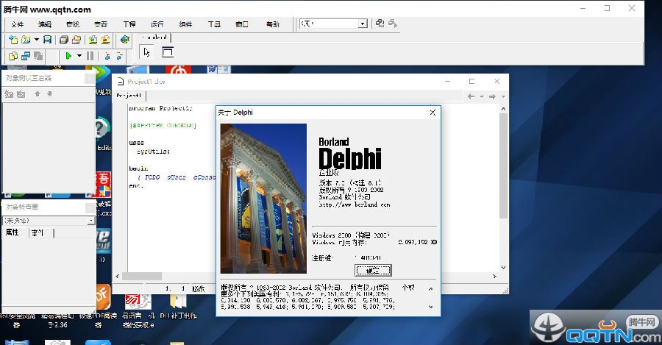
Task: Click Remove File from Project icon
Action: (105, 40)
